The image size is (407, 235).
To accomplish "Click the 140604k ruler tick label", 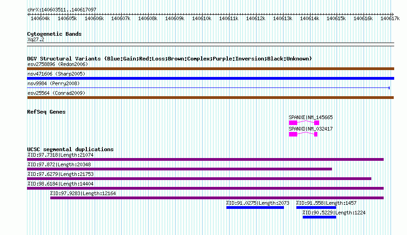I will (40, 18).
